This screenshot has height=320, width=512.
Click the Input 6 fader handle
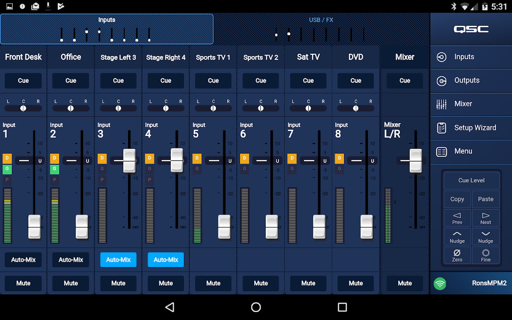tap(272, 227)
